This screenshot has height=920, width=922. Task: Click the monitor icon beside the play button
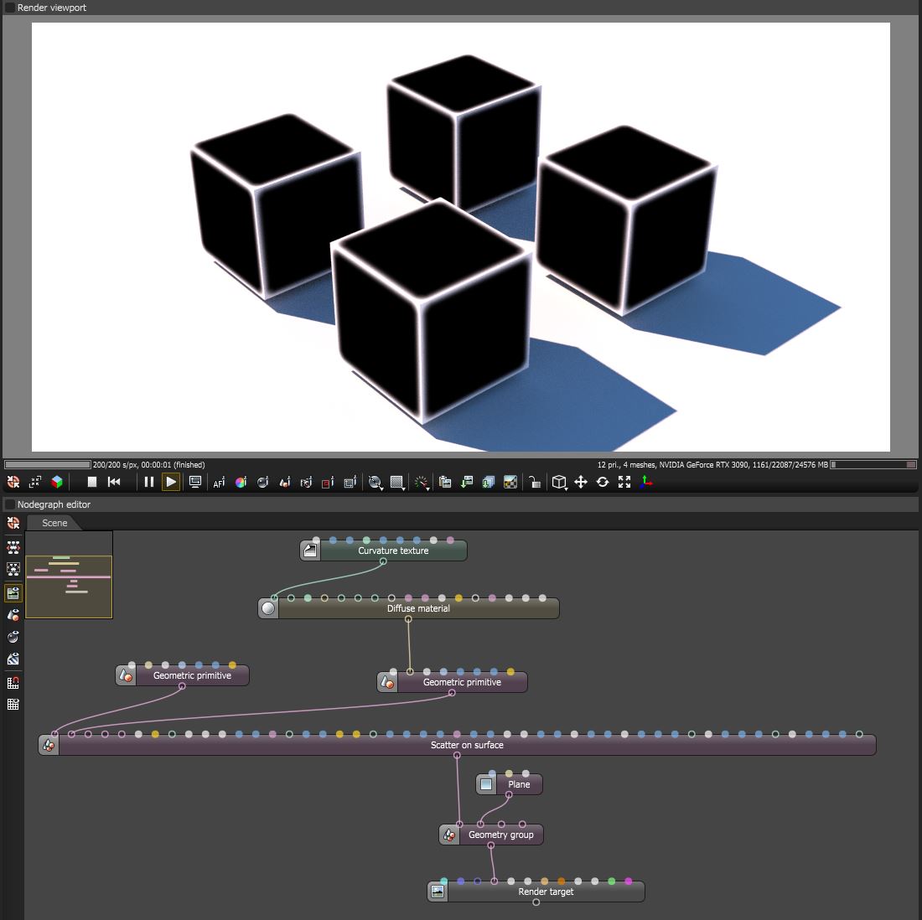194,482
